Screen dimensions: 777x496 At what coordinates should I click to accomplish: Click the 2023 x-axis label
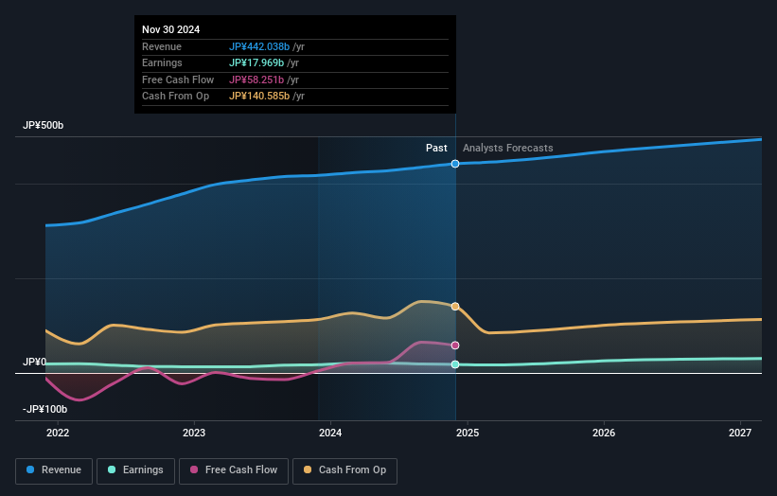(x=194, y=433)
